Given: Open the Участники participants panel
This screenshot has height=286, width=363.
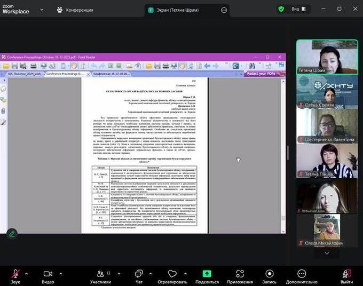Looking at the screenshot, I should pos(99,274).
